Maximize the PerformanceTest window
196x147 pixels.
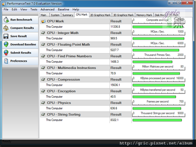pyautogui.click(x=178, y=3)
